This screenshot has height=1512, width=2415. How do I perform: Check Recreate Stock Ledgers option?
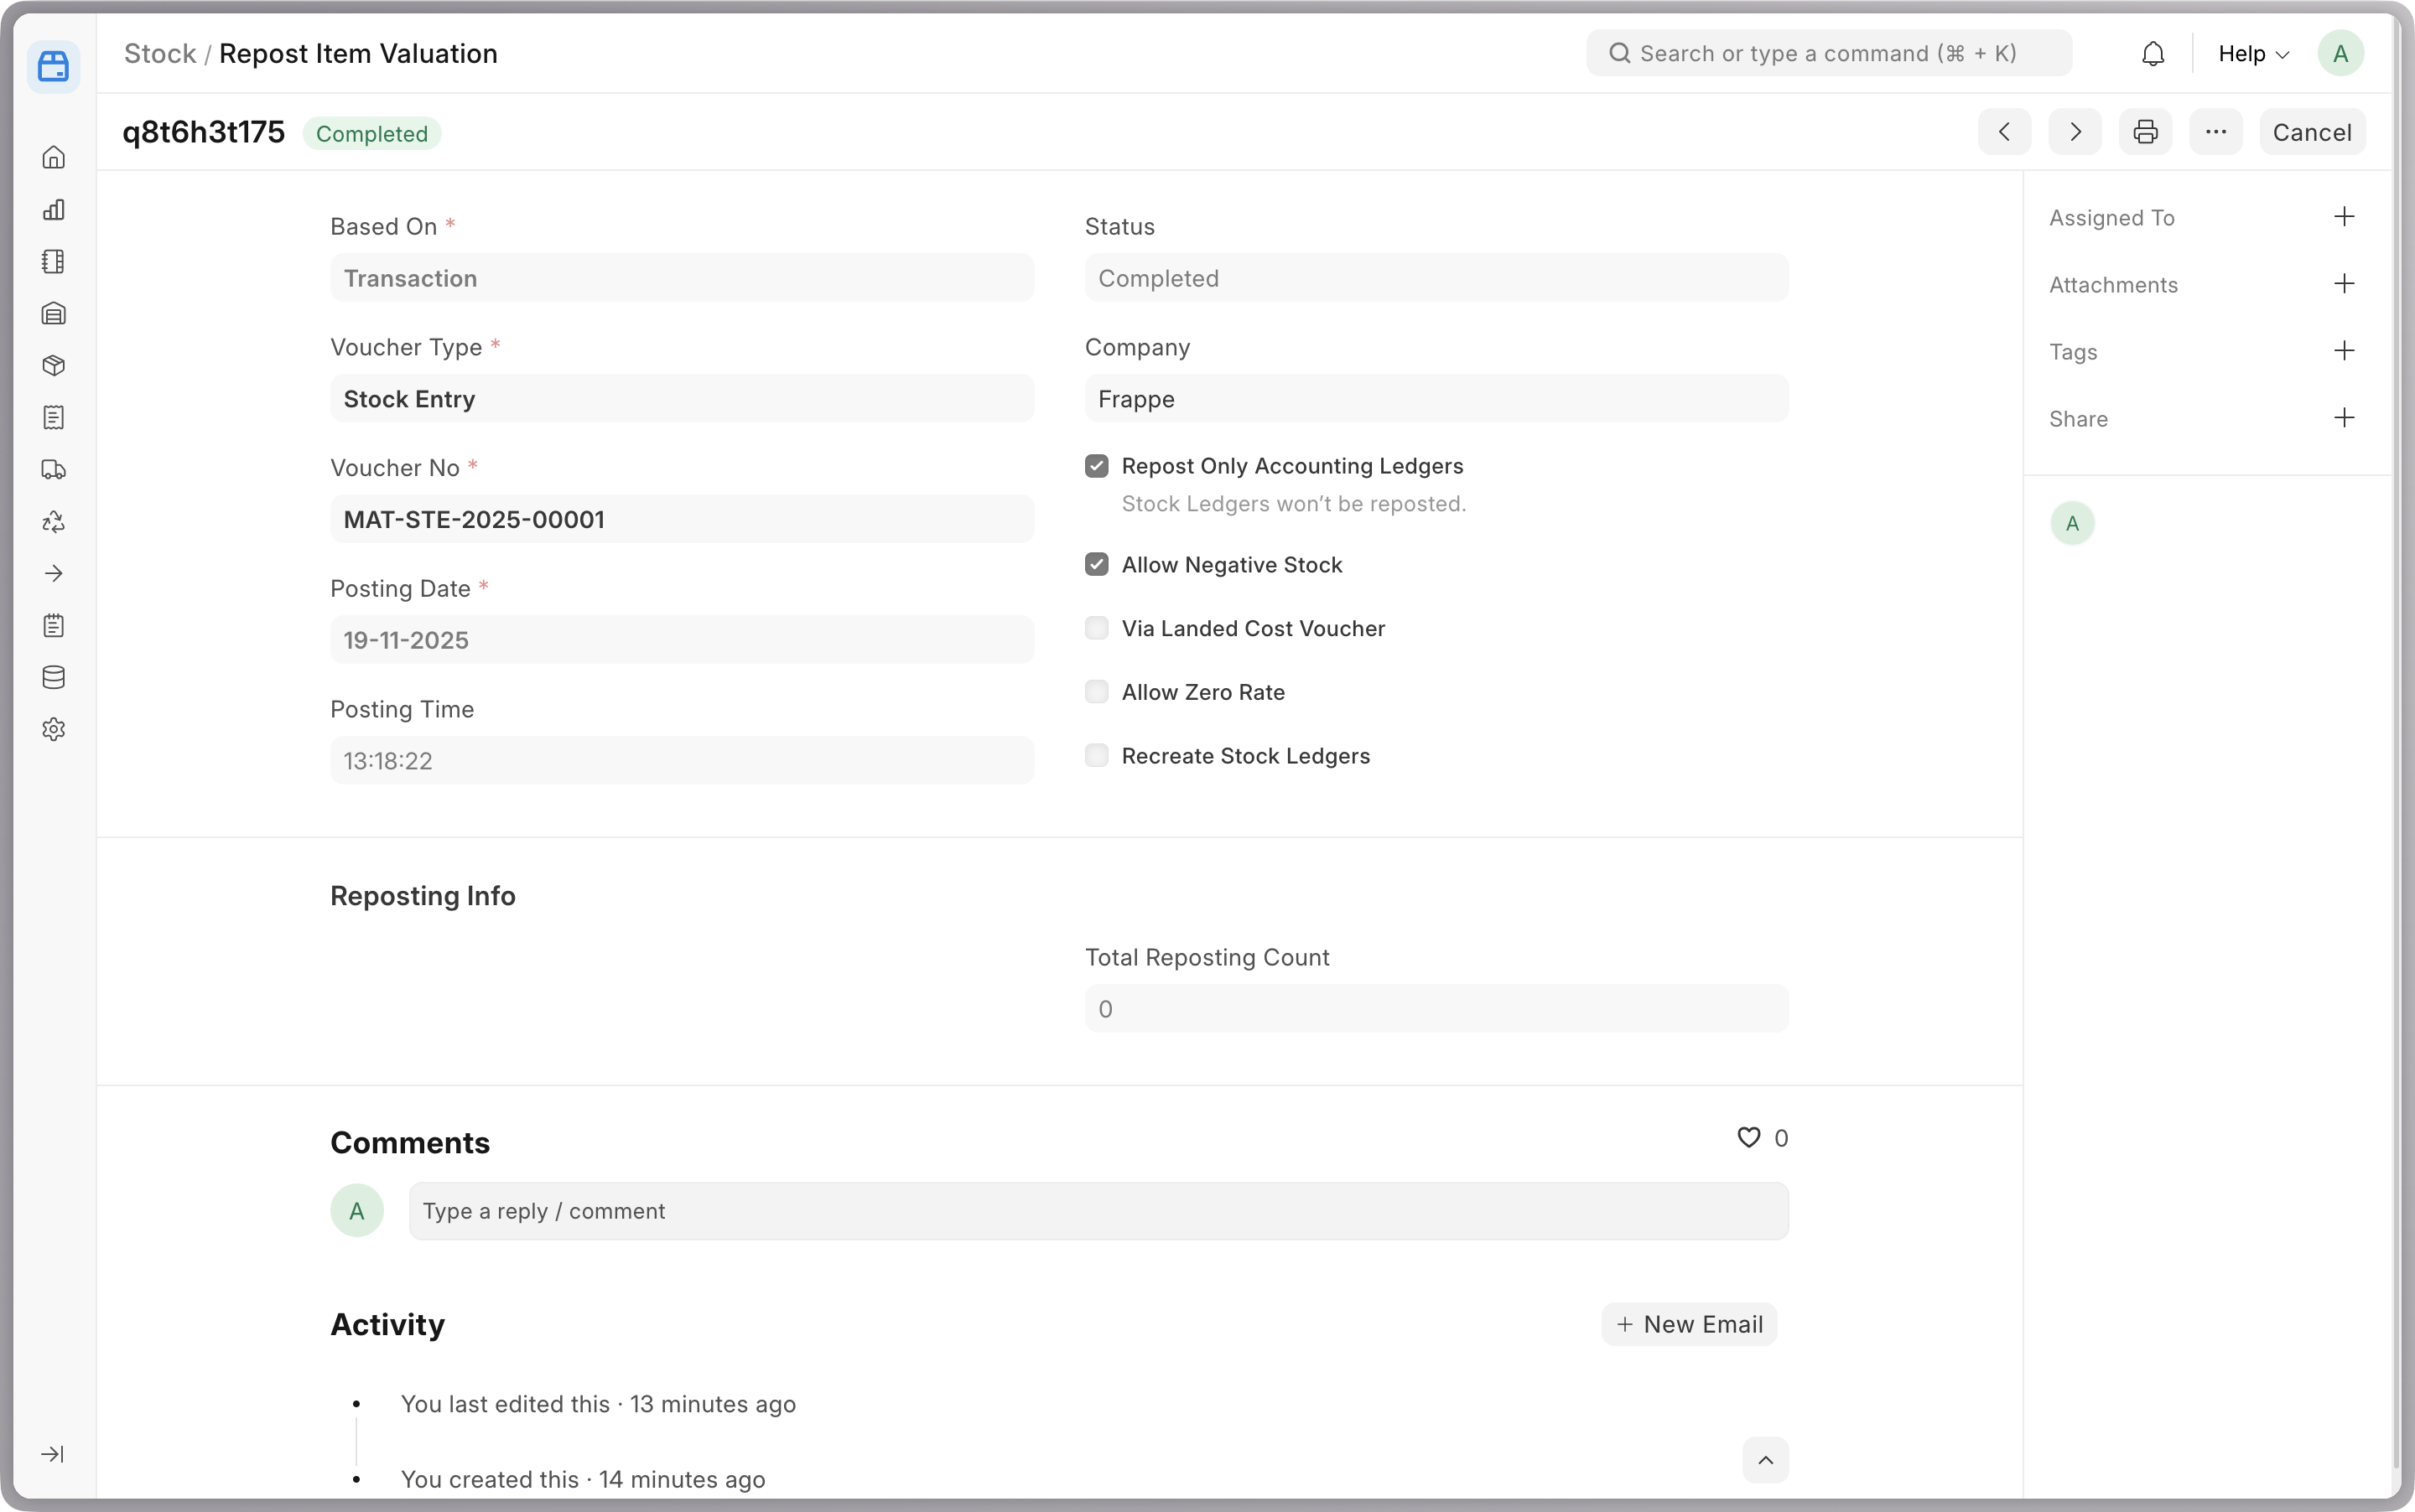click(x=1097, y=756)
